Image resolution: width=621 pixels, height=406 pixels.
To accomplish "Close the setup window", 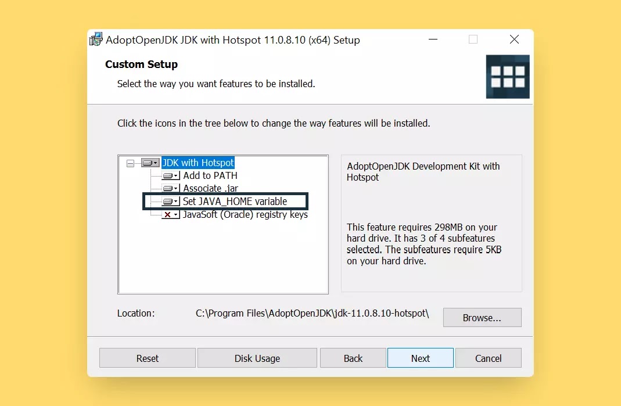I will point(514,39).
